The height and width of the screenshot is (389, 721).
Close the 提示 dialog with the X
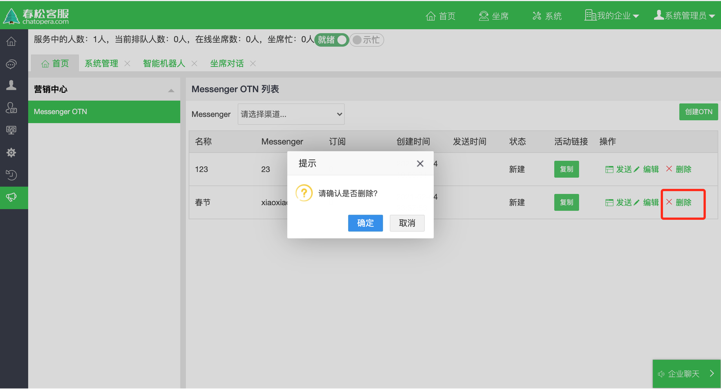[x=420, y=163]
